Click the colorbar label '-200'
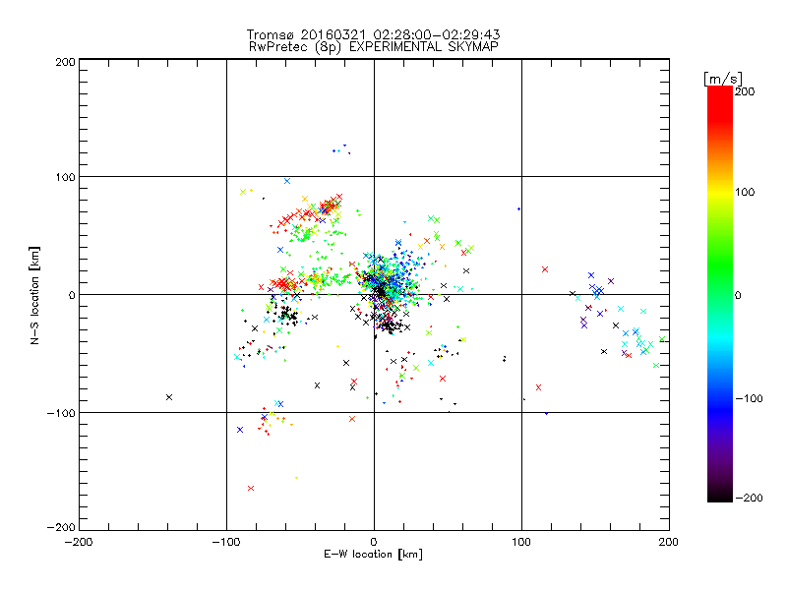This screenshot has height=590, width=787. (749, 498)
